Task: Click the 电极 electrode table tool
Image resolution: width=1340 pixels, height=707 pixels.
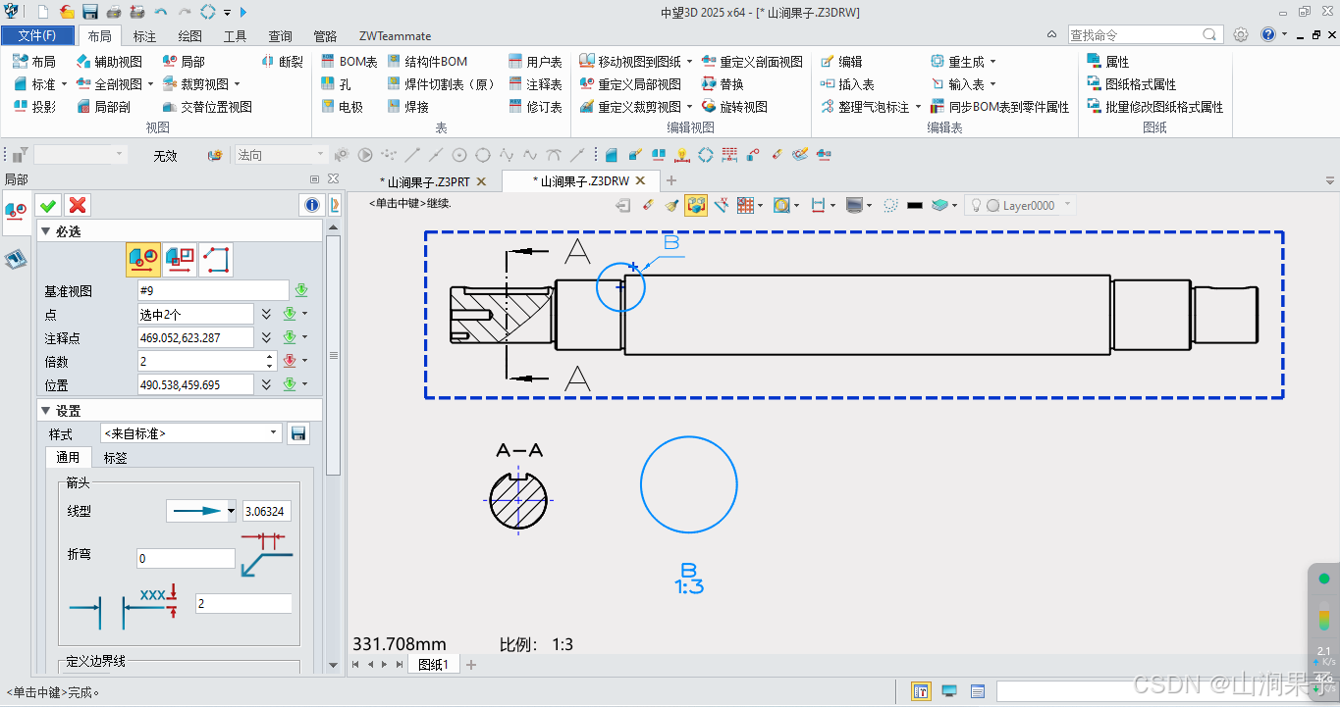Action: pos(343,107)
